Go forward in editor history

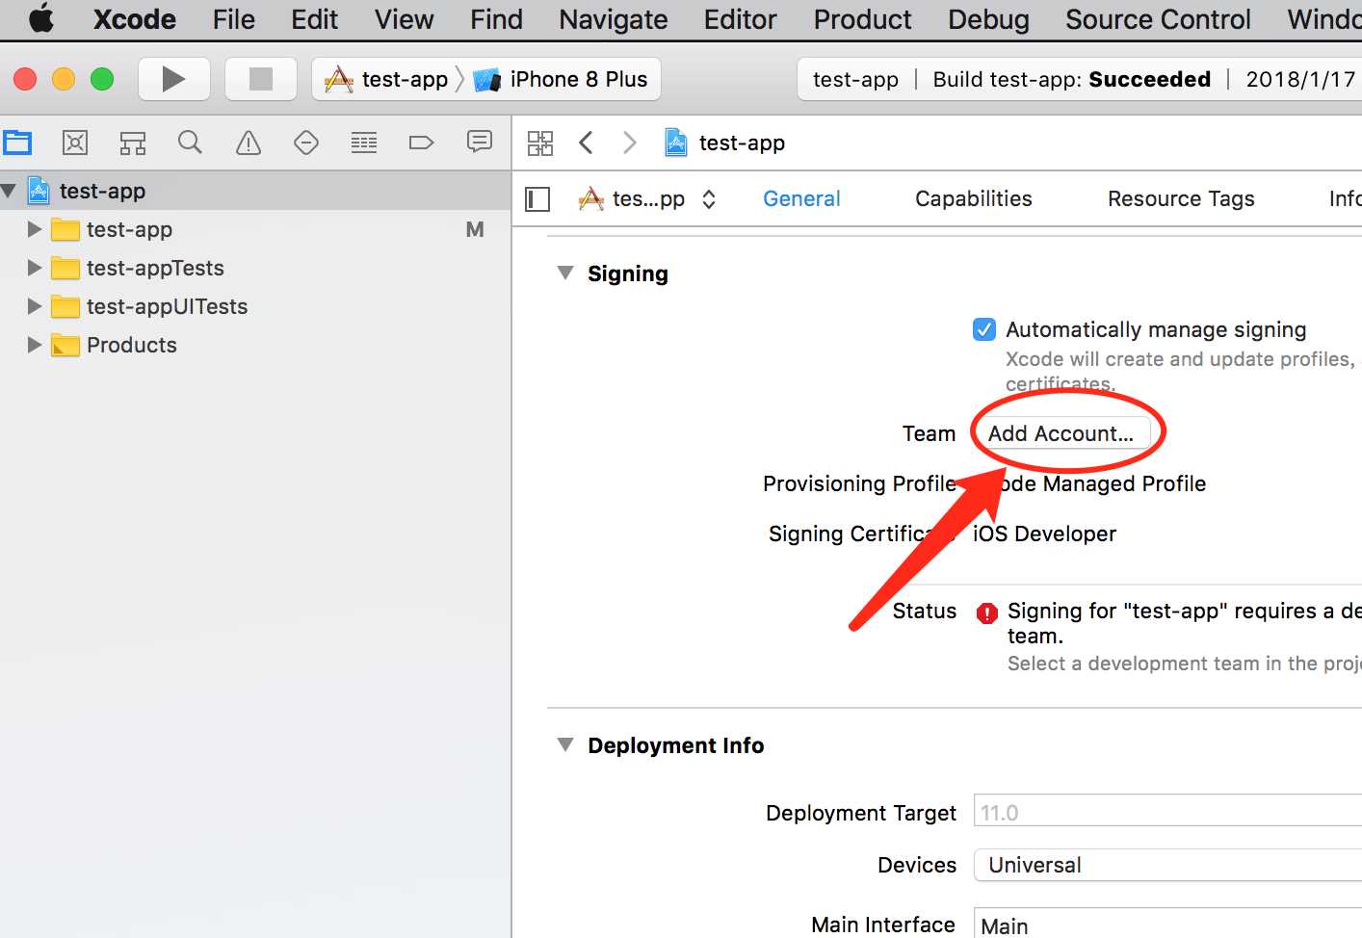pos(630,143)
